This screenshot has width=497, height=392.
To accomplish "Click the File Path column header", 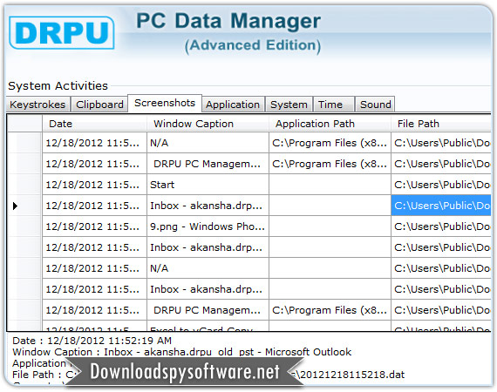I will click(441, 124).
